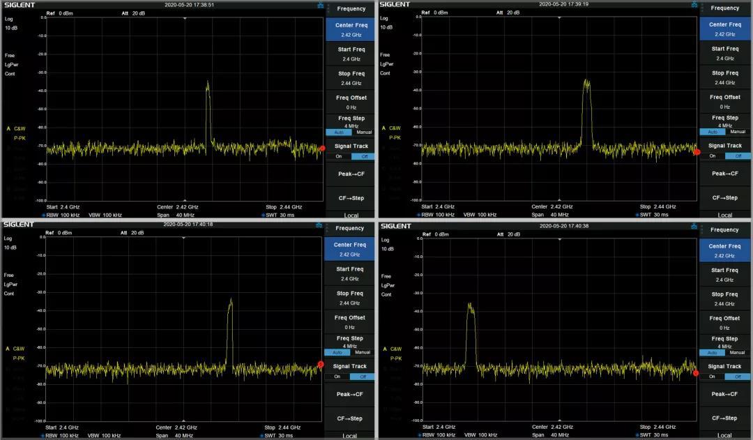The height and width of the screenshot is (440, 753).
Task: Turn Signal Track On in the 17:40:18 capture
Action: (x=337, y=377)
